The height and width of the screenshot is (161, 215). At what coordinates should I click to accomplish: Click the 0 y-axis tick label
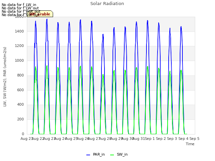pyautogui.click(x=23, y=134)
